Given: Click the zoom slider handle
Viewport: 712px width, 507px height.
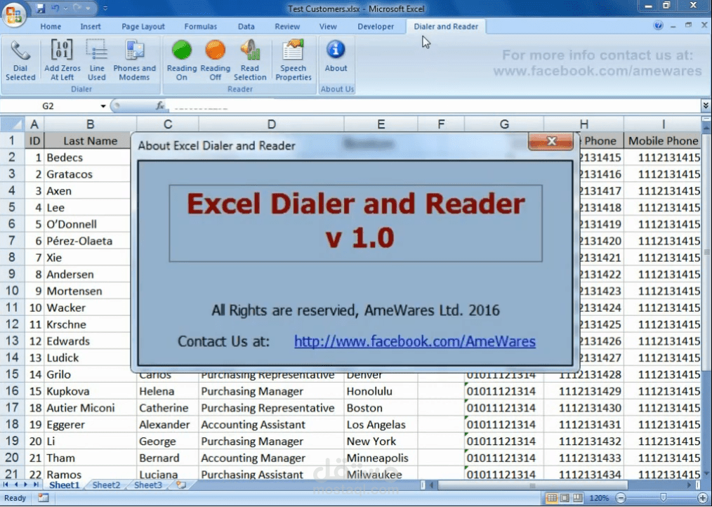Looking at the screenshot, I should click(663, 498).
